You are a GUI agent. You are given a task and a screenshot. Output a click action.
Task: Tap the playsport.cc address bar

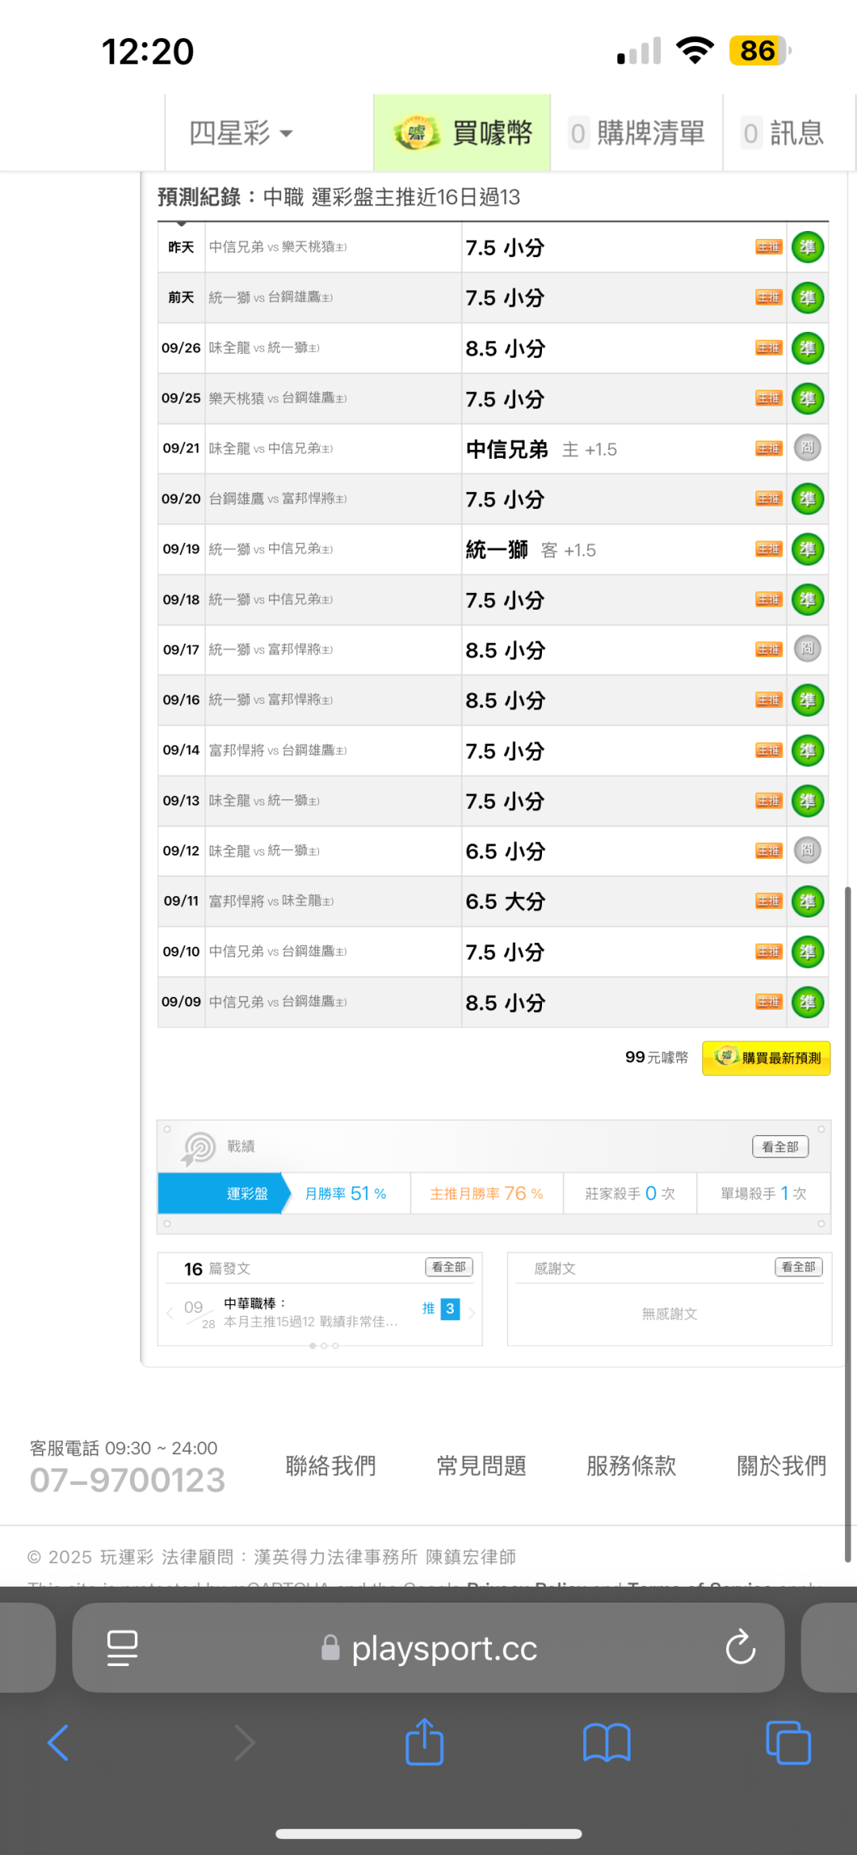click(x=428, y=1648)
